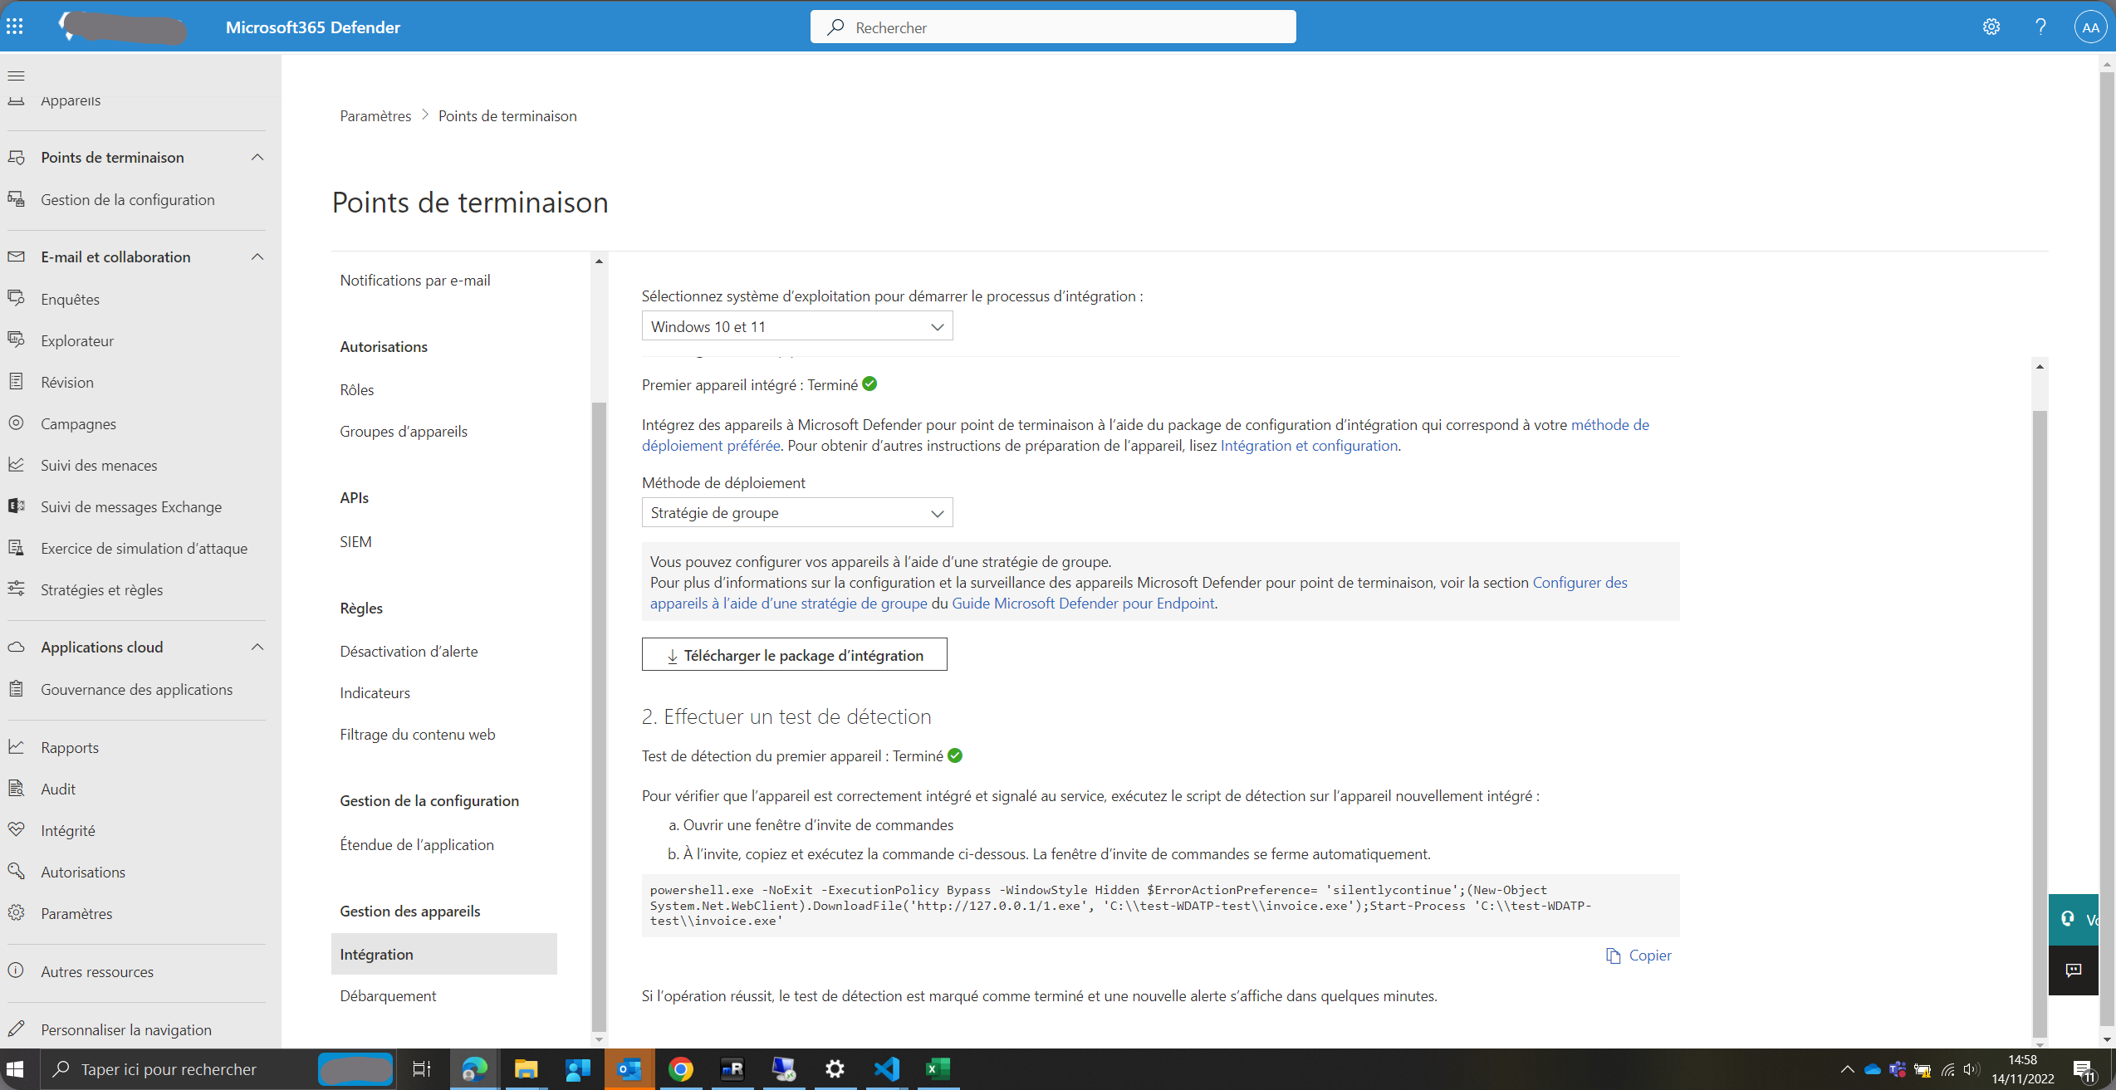2116x1090 pixels.
Task: Select SIEM in the settings list
Action: point(355,541)
